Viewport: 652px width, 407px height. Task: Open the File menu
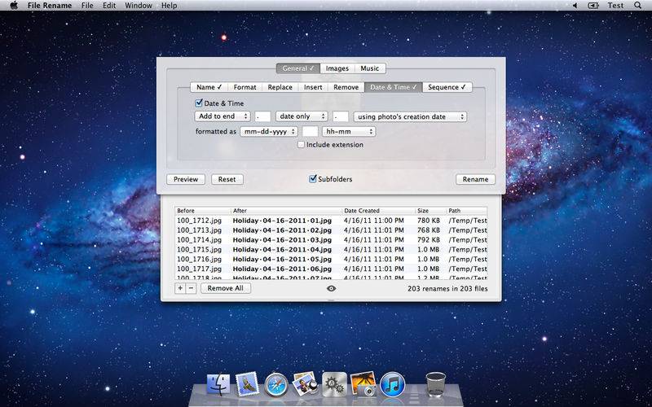pyautogui.click(x=87, y=6)
